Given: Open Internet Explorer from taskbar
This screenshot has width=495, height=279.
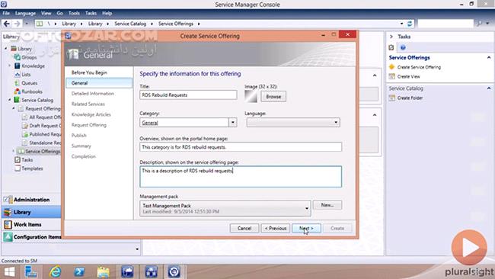Looking at the screenshot, I should coord(56,271).
